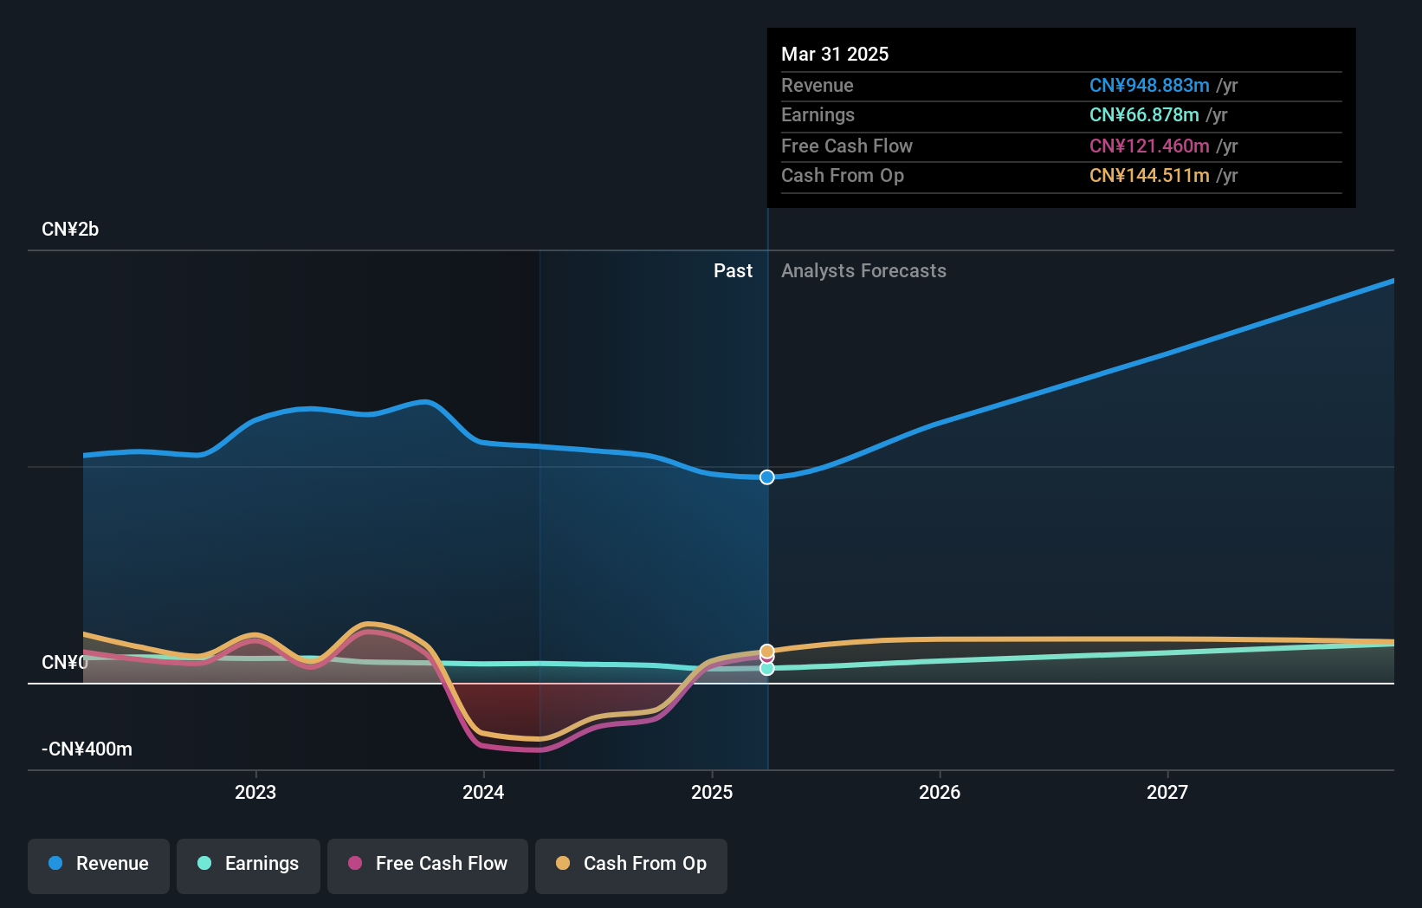Click the CN¥2b y-axis label

pos(70,230)
